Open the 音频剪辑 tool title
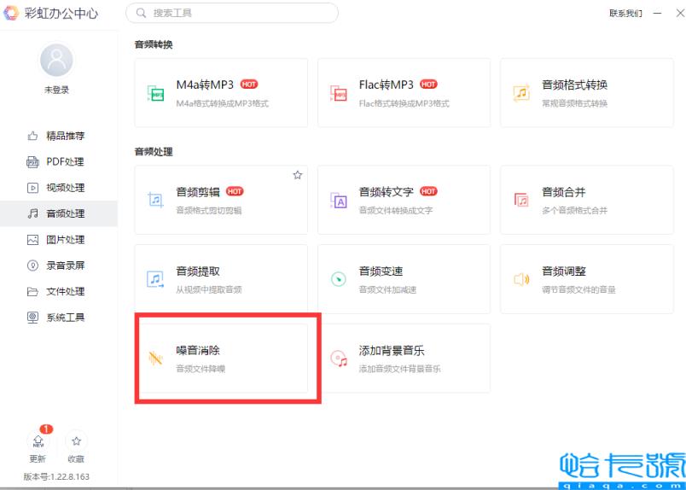 point(198,192)
